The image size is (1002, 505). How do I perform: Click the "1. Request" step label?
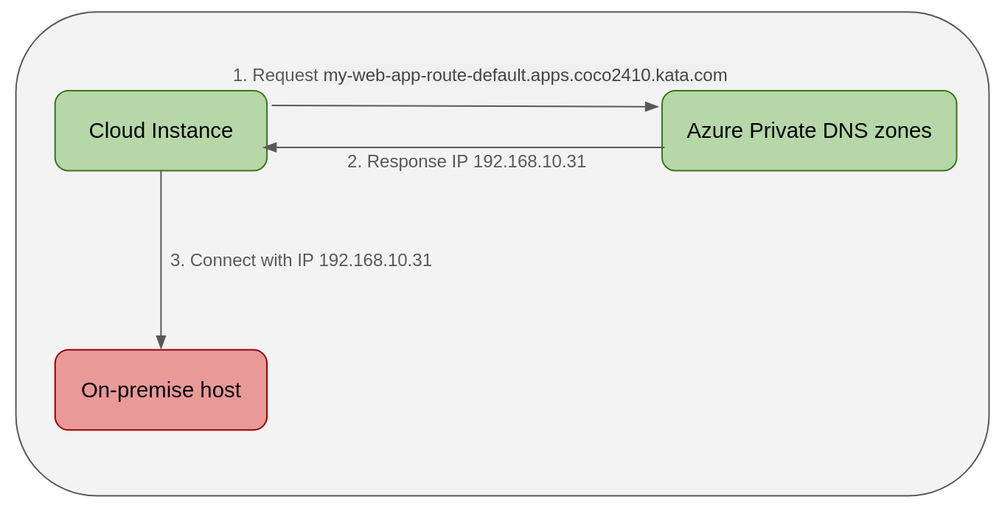275,75
